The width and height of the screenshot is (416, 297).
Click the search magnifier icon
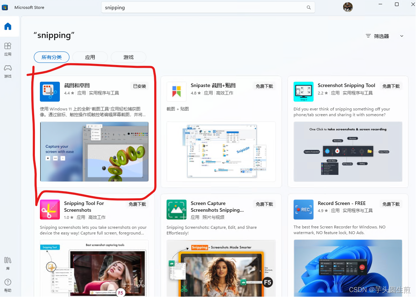tap(308, 7)
